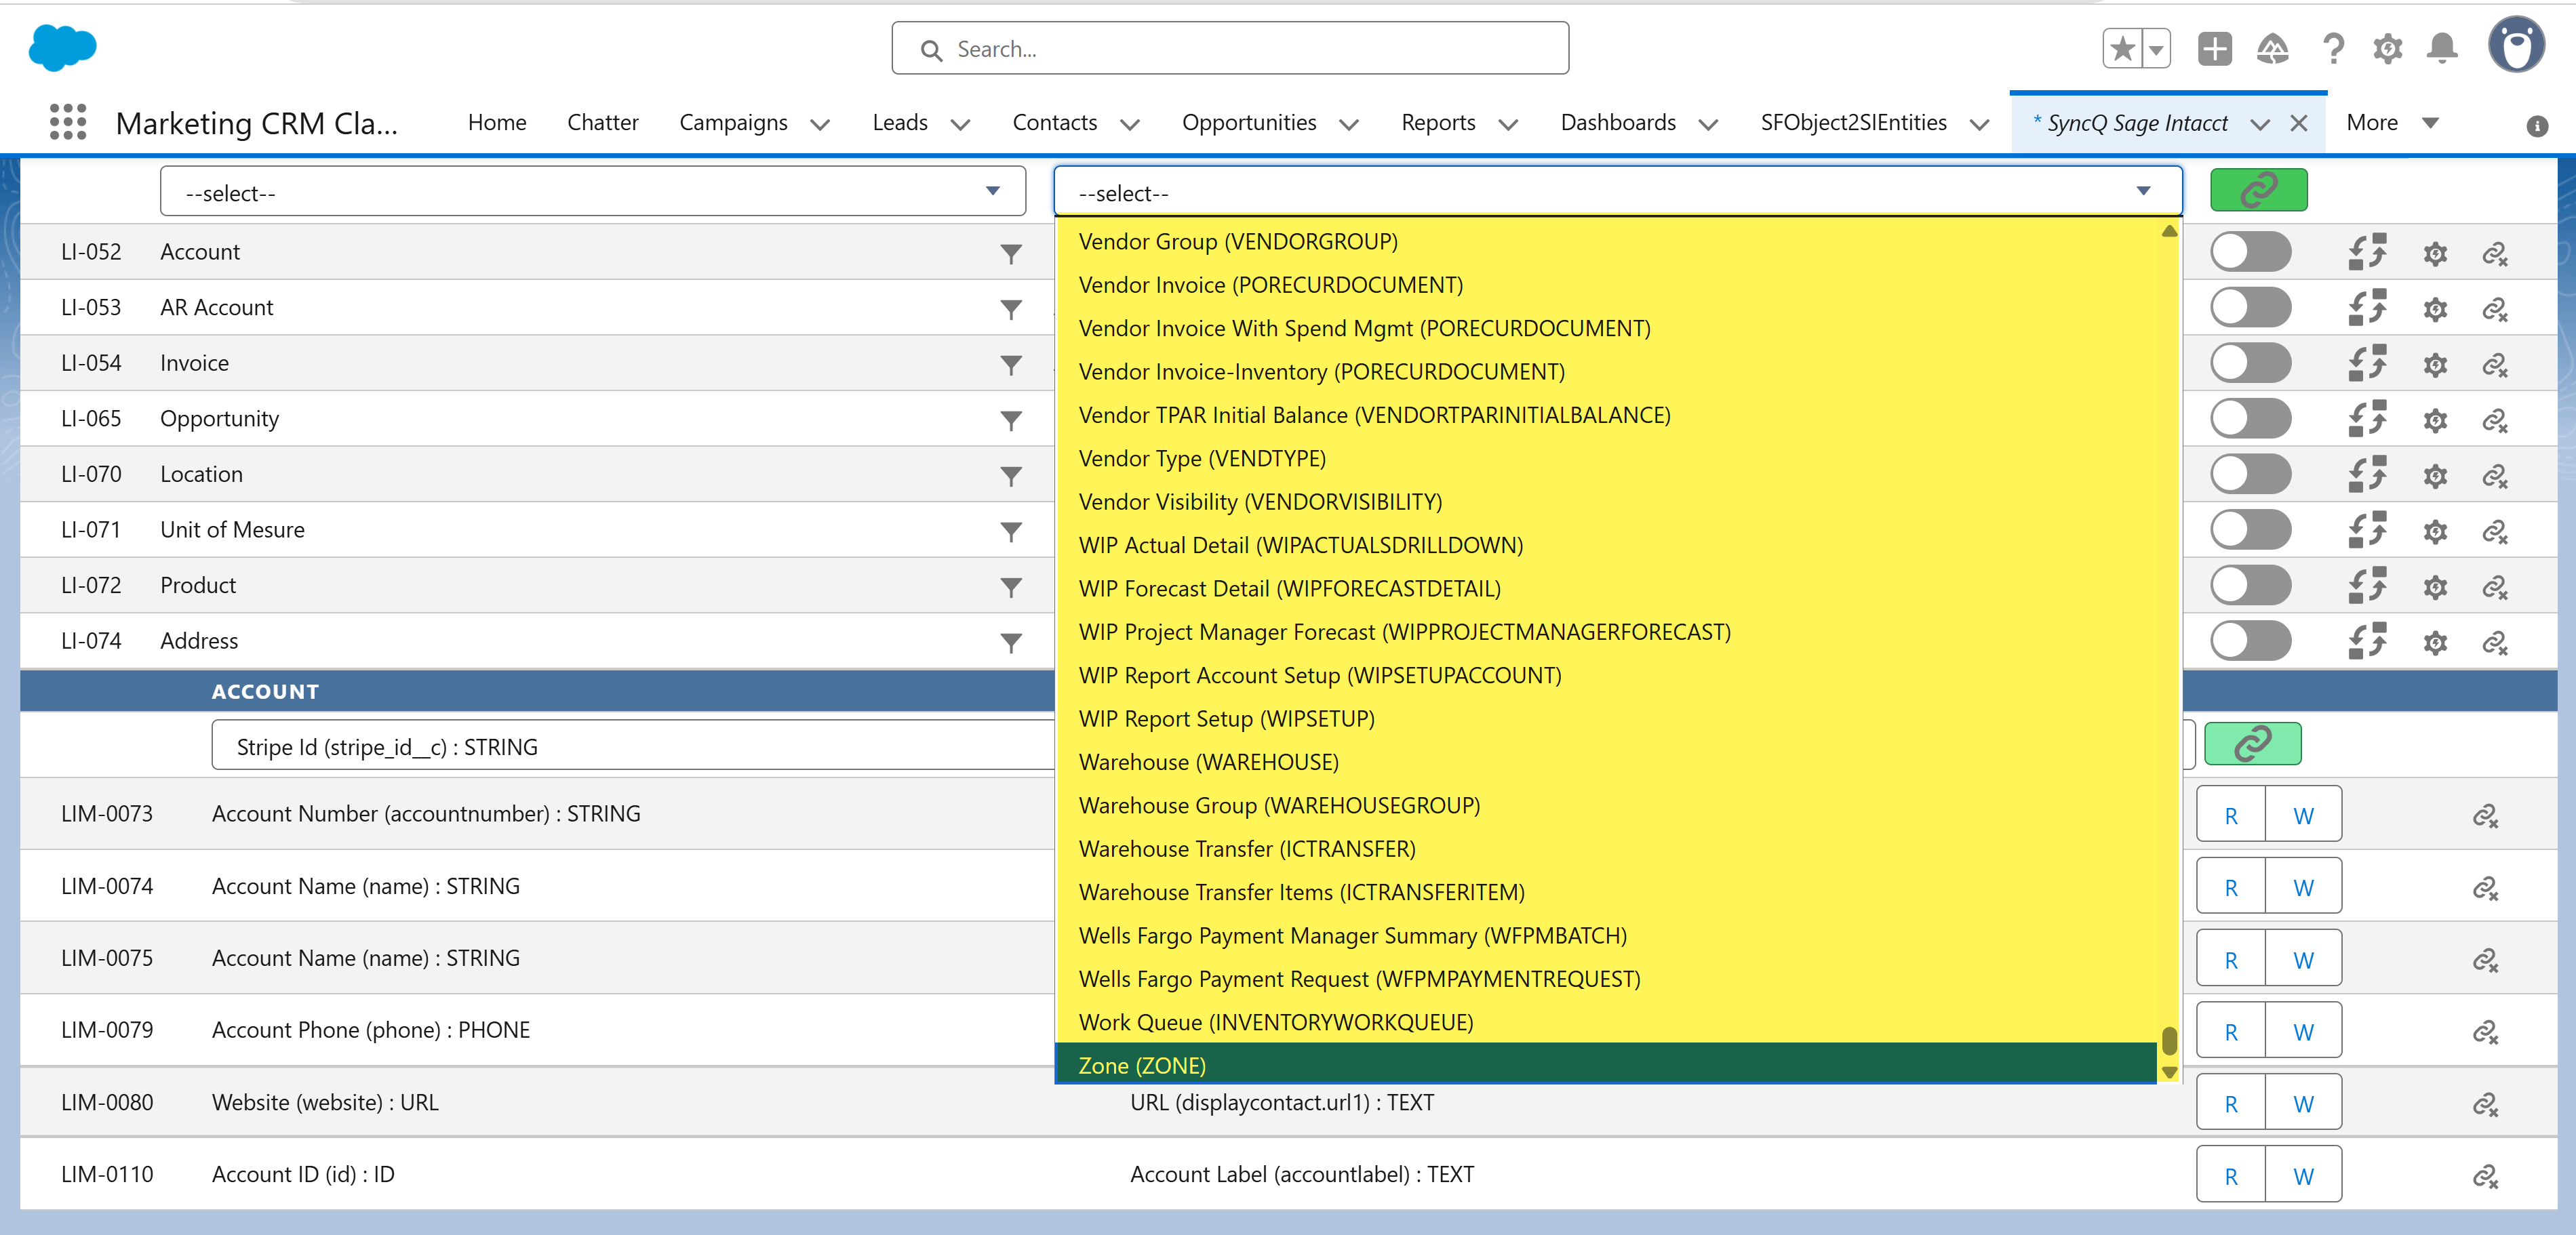The width and height of the screenshot is (2576, 1235).
Task: Click the unlink icon in LI-071 Unit of Mesure row
Action: 2495,531
